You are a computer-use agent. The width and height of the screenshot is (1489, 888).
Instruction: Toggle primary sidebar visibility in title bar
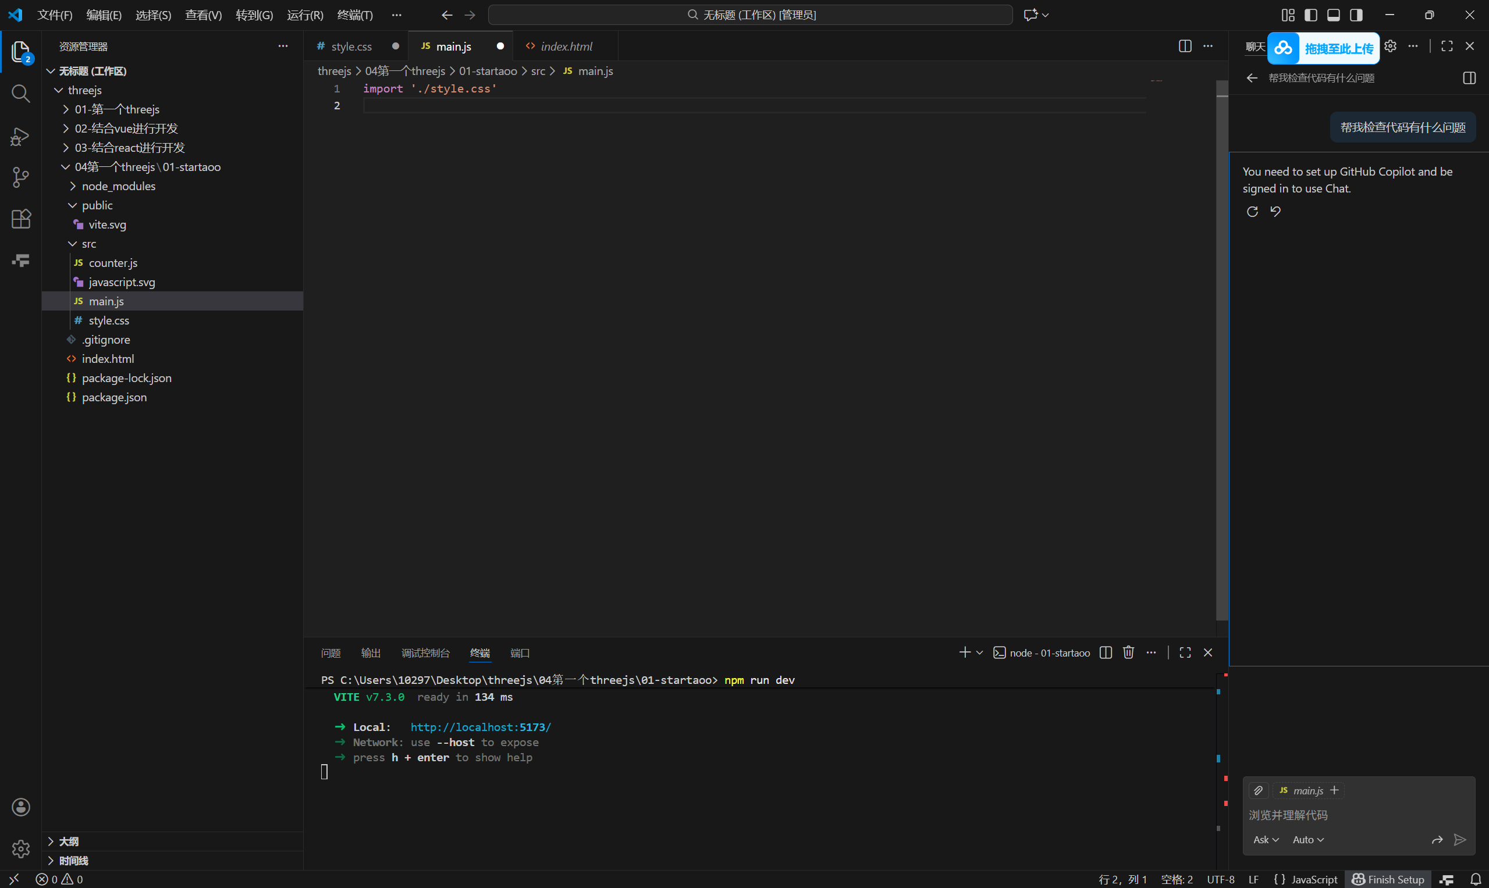coord(1310,15)
